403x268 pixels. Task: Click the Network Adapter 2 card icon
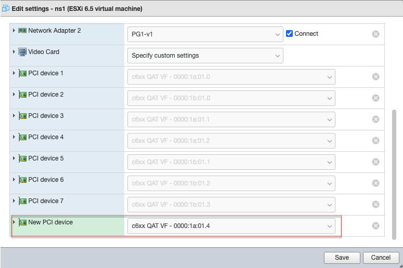pyautogui.click(x=22, y=31)
